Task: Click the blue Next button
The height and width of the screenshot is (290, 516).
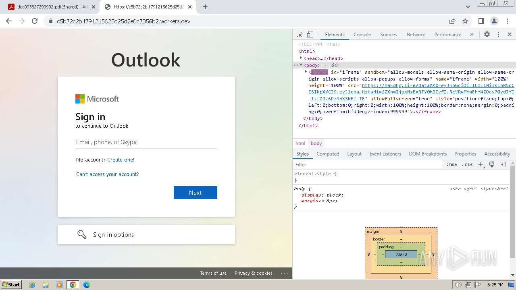Action: [196, 193]
